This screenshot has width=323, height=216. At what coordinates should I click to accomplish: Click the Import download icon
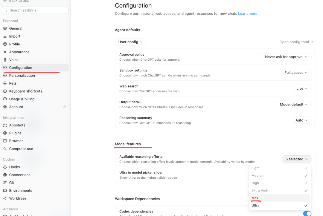pyautogui.click(x=5, y=36)
